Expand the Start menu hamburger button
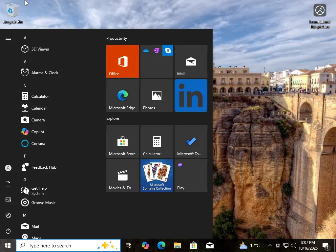The image size is (336, 252). [8, 38]
